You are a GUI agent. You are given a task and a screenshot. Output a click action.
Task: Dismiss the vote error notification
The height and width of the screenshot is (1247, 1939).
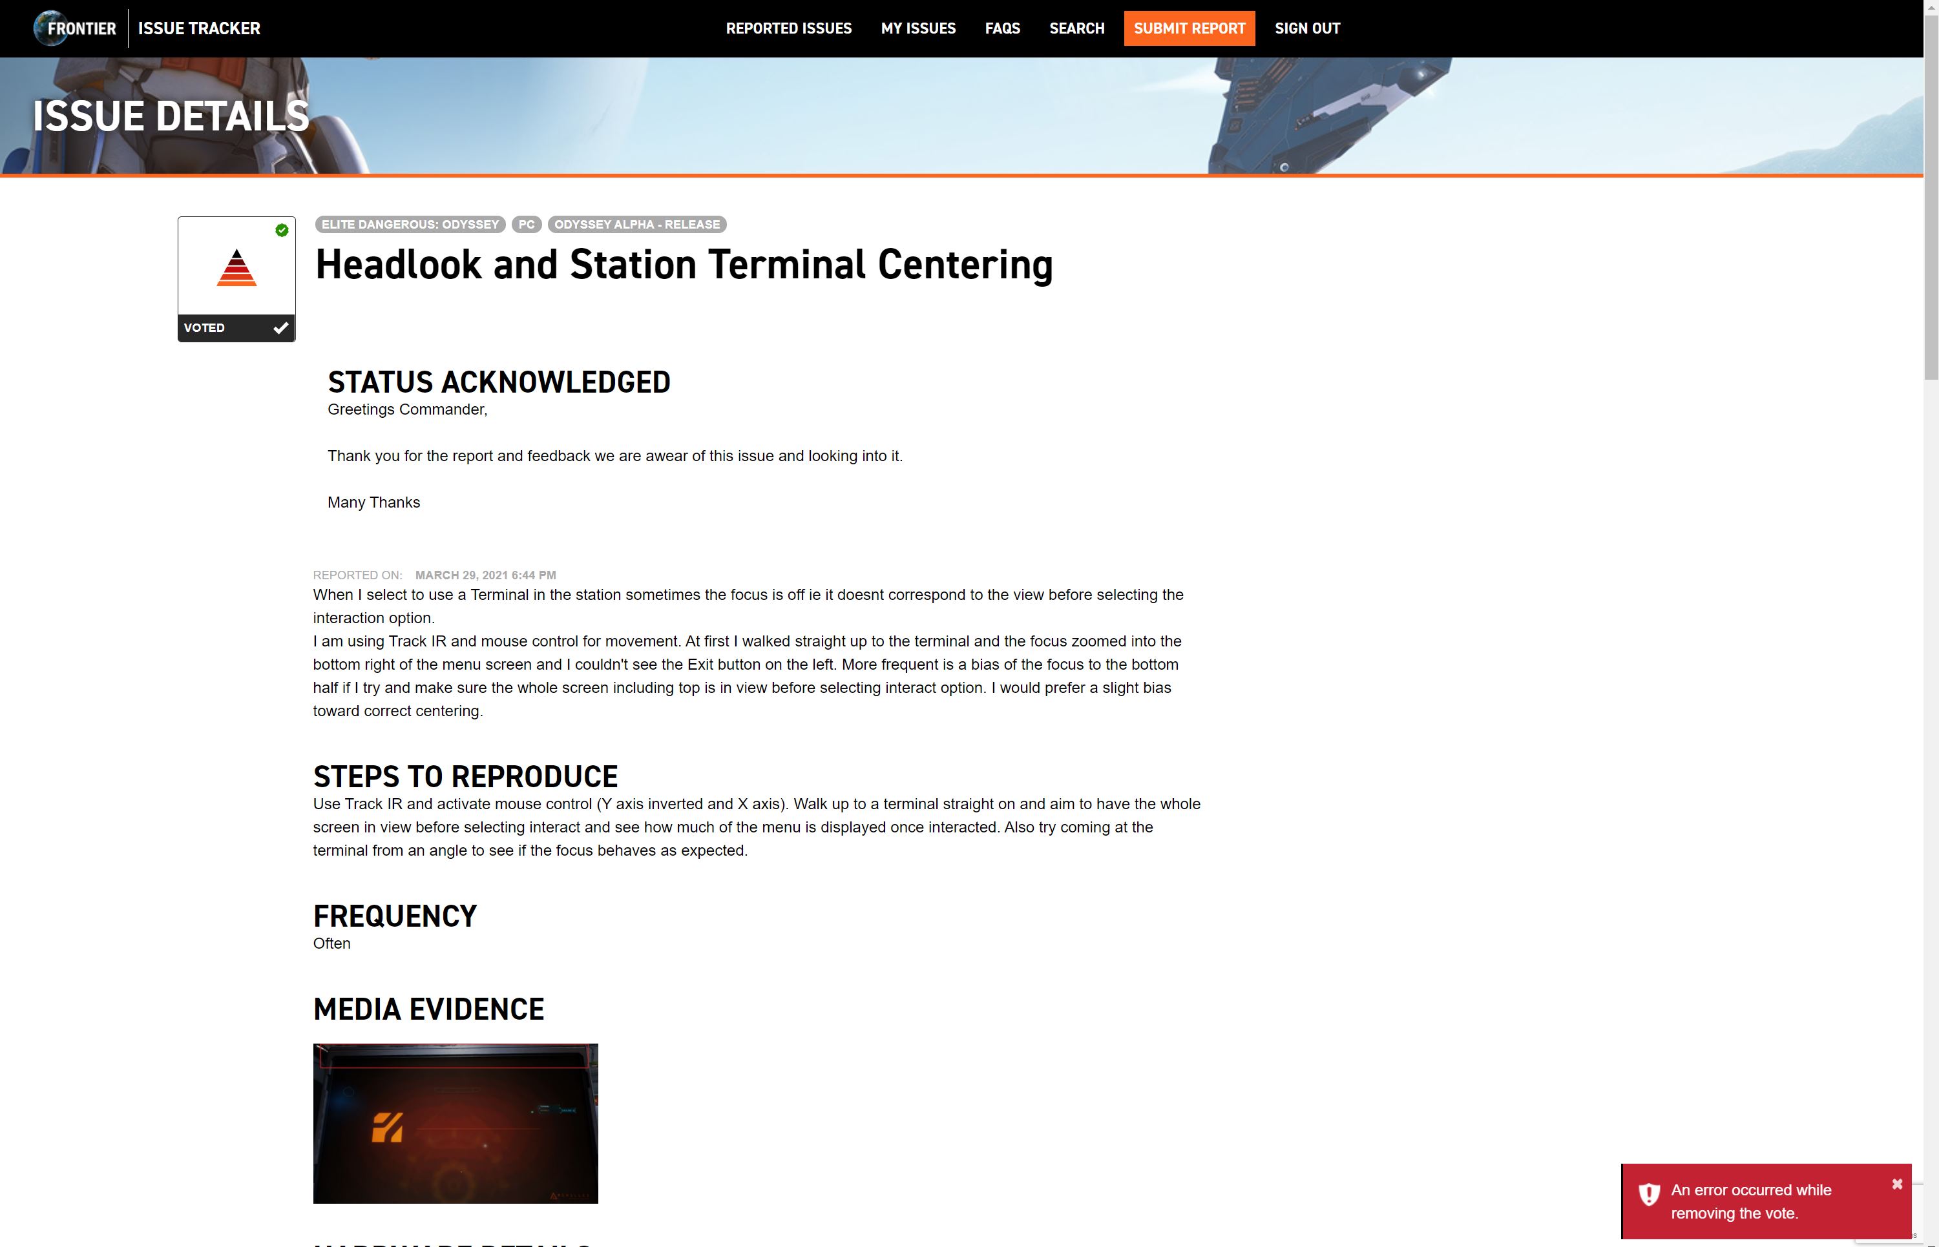click(x=1896, y=1184)
